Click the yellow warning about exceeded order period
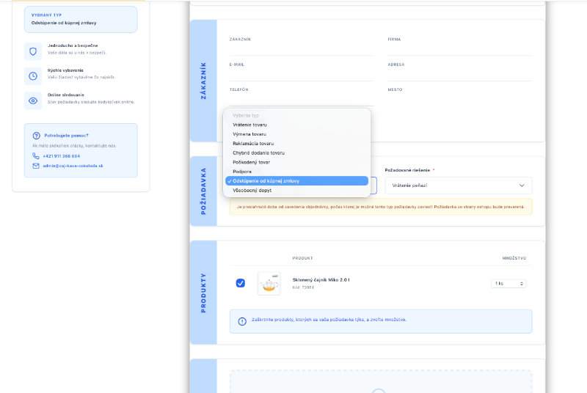 click(381, 207)
